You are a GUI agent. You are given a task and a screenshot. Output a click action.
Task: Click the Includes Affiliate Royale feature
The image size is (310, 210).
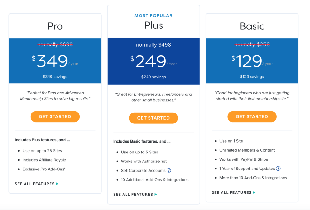[x=44, y=160]
